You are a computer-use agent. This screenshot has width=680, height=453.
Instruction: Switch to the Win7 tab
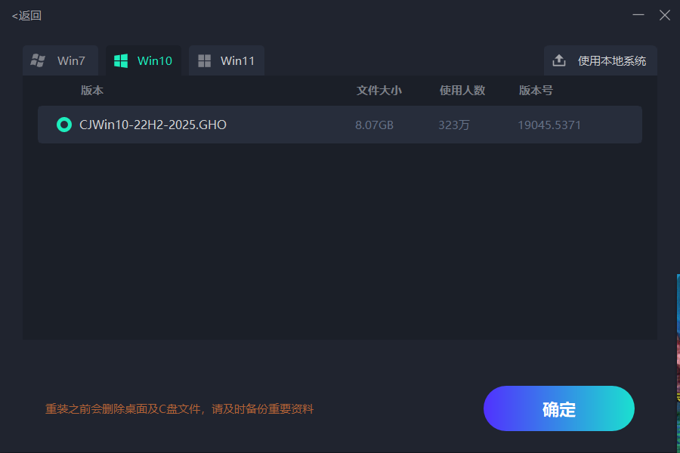[x=60, y=60]
